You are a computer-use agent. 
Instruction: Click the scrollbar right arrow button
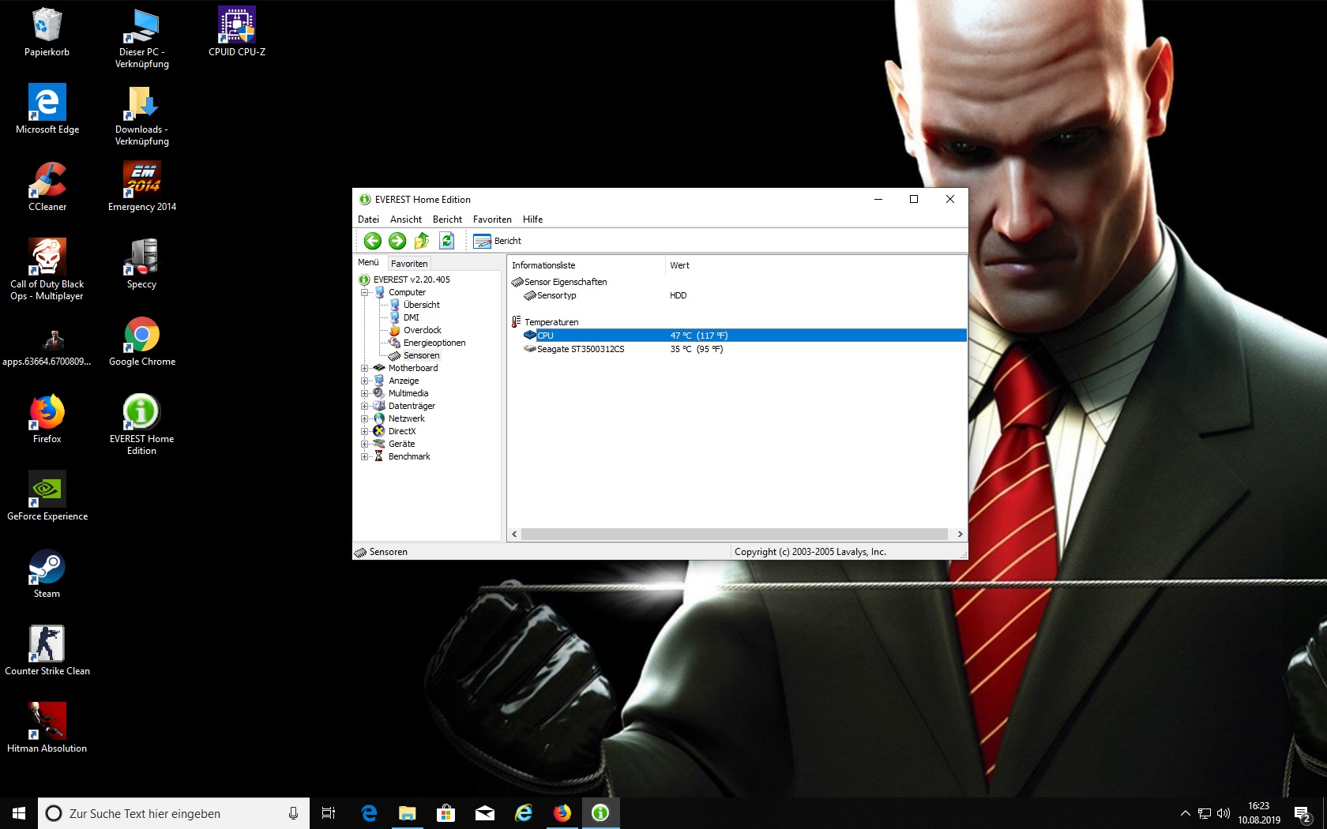[x=960, y=535]
